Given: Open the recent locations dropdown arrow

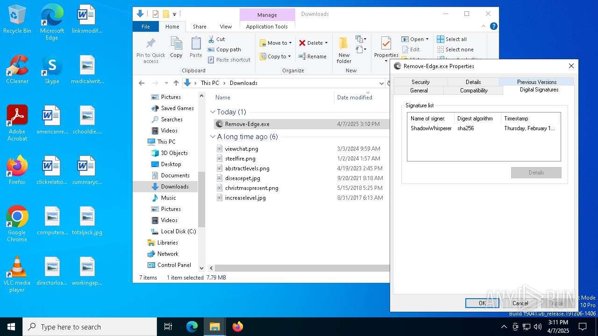Looking at the screenshot, I should click(x=166, y=83).
